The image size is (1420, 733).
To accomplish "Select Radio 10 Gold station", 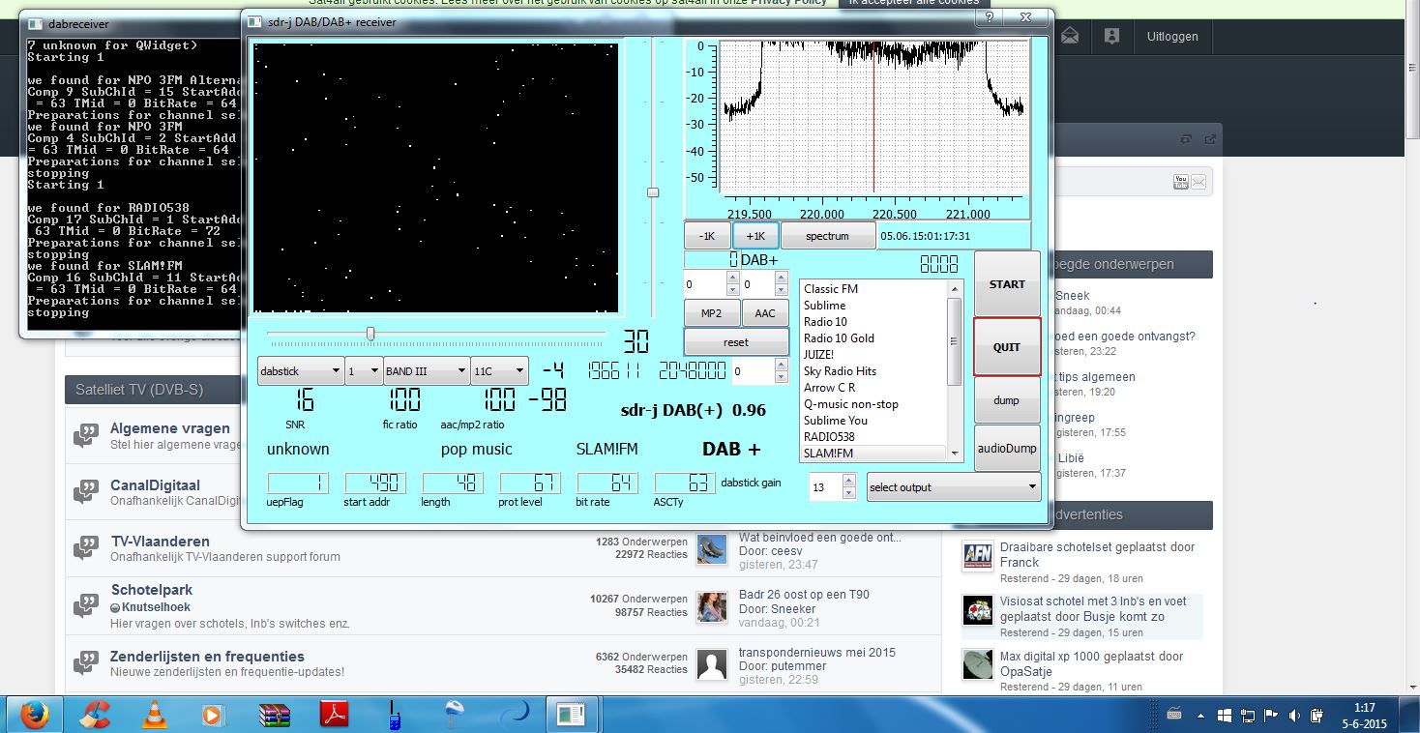I will coord(839,337).
